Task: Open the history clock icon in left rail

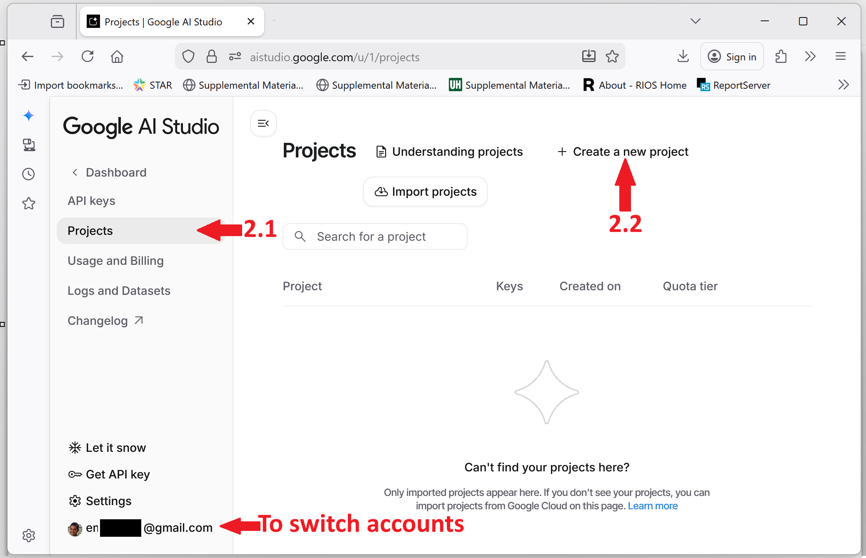Action: point(28,174)
